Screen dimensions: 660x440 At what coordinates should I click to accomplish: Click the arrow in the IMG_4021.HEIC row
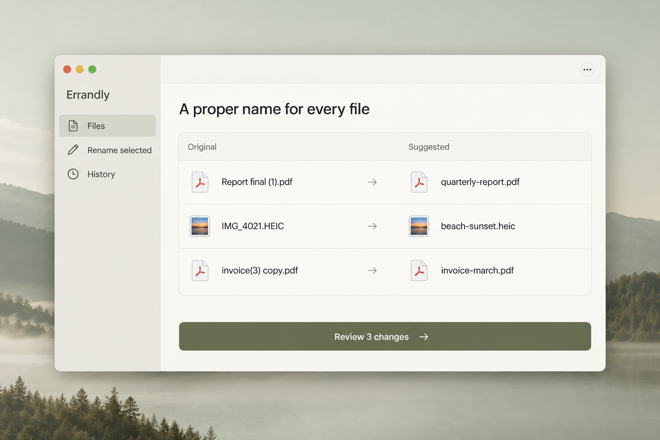[373, 226]
